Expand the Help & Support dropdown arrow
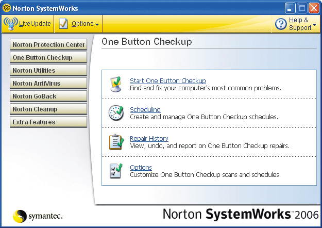The width and height of the screenshot is (322, 228). pyautogui.click(x=314, y=25)
